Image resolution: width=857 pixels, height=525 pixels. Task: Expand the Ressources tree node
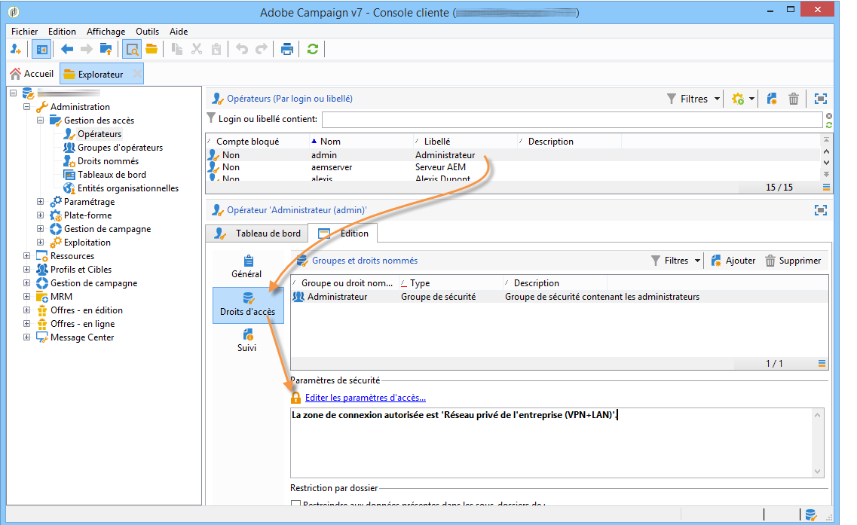click(x=27, y=255)
